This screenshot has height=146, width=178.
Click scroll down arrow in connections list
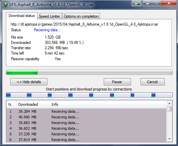pyautogui.click(x=169, y=139)
